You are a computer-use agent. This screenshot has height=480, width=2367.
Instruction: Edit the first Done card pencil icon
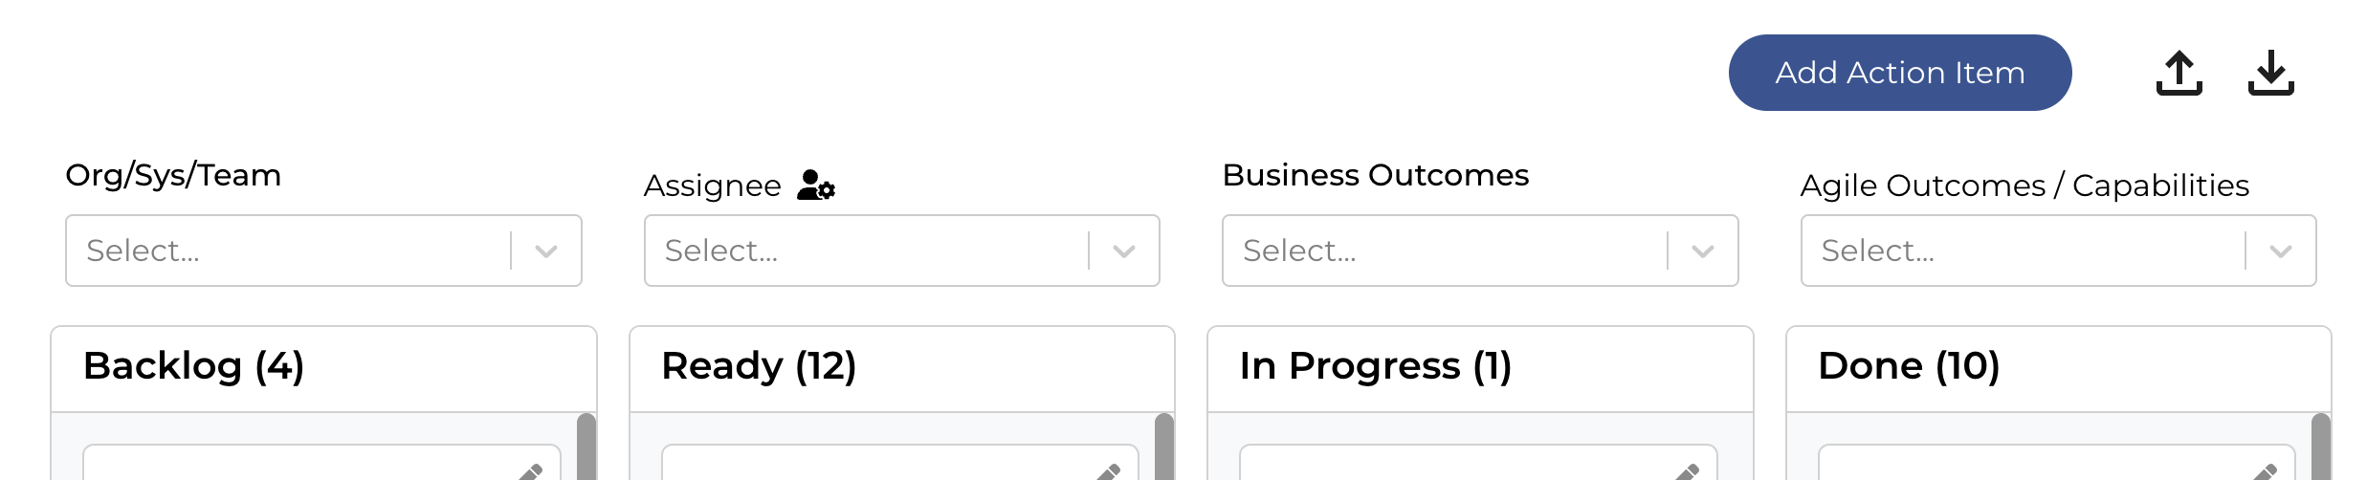2266,471
